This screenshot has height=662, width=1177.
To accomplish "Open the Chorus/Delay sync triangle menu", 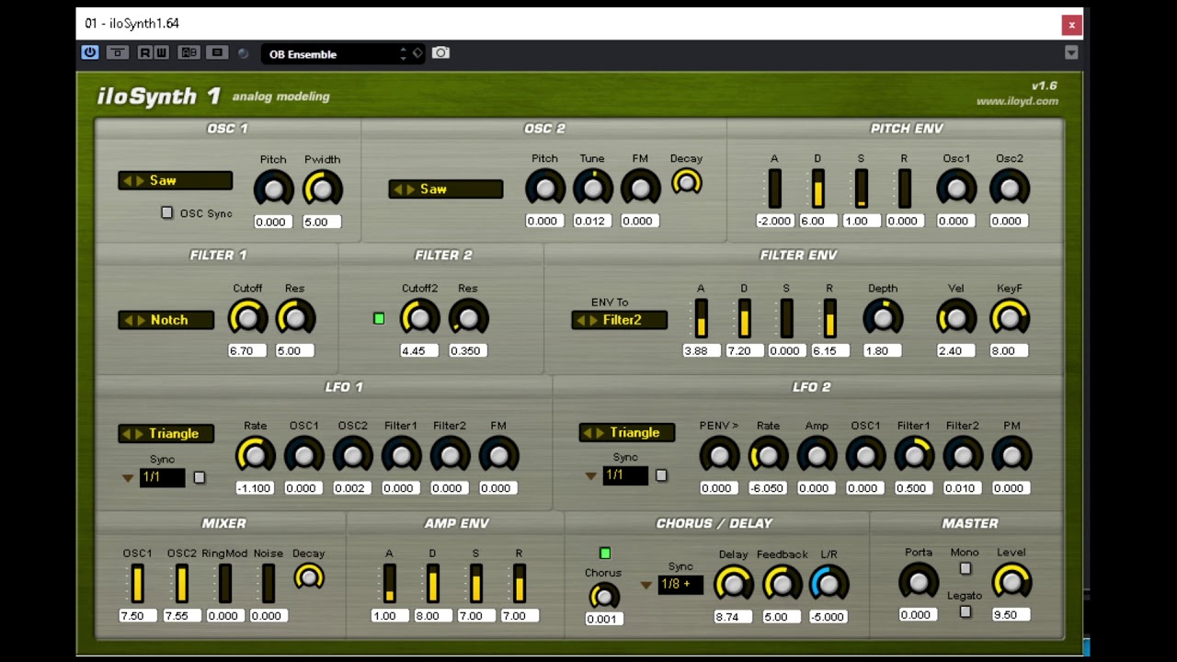I will tap(646, 585).
